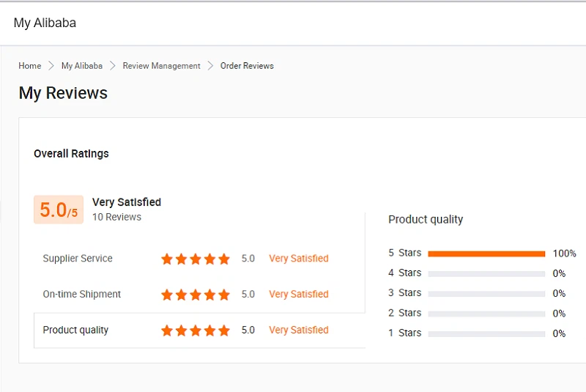Click the first star of Product quality
Viewport: 586px width, 392px height.
pos(167,330)
